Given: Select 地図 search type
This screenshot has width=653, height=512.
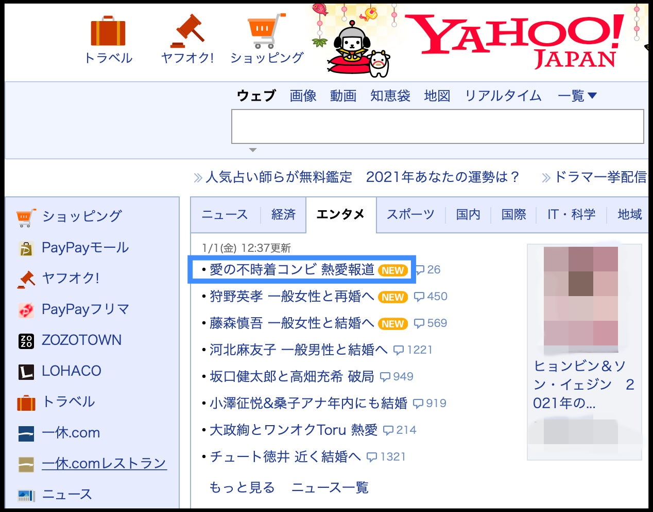Looking at the screenshot, I should [437, 96].
